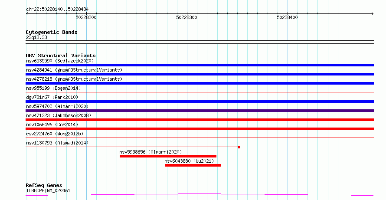
Task: Open variant nsv471223 (Jakobsson2008) label
Action: pos(59,115)
